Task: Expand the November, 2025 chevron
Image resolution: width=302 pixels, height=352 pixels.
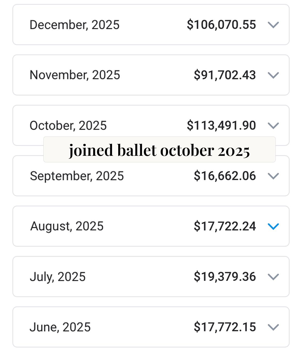Action: click(273, 75)
